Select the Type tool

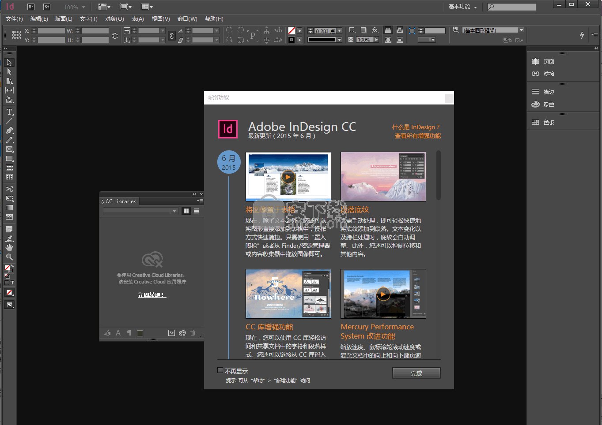pos(9,112)
